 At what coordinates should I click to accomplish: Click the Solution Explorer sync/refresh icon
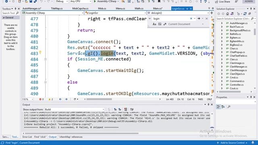point(245,14)
